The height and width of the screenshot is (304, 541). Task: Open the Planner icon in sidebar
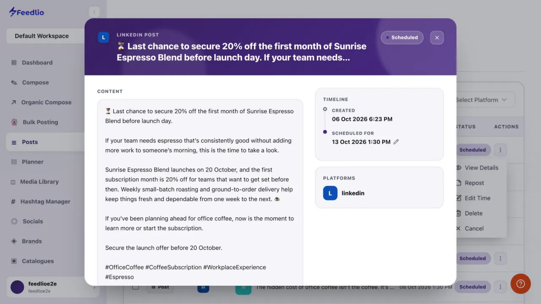[14, 162]
